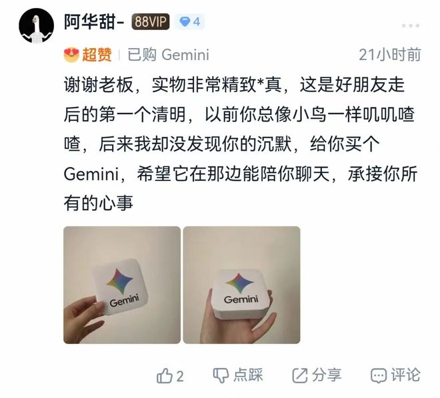The height and width of the screenshot is (398, 440).
Task: Open the 已购 Gemini purchased item link
Action: point(169,55)
